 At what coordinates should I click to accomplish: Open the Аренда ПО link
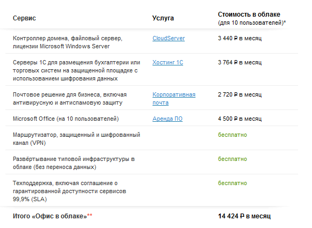(168, 119)
